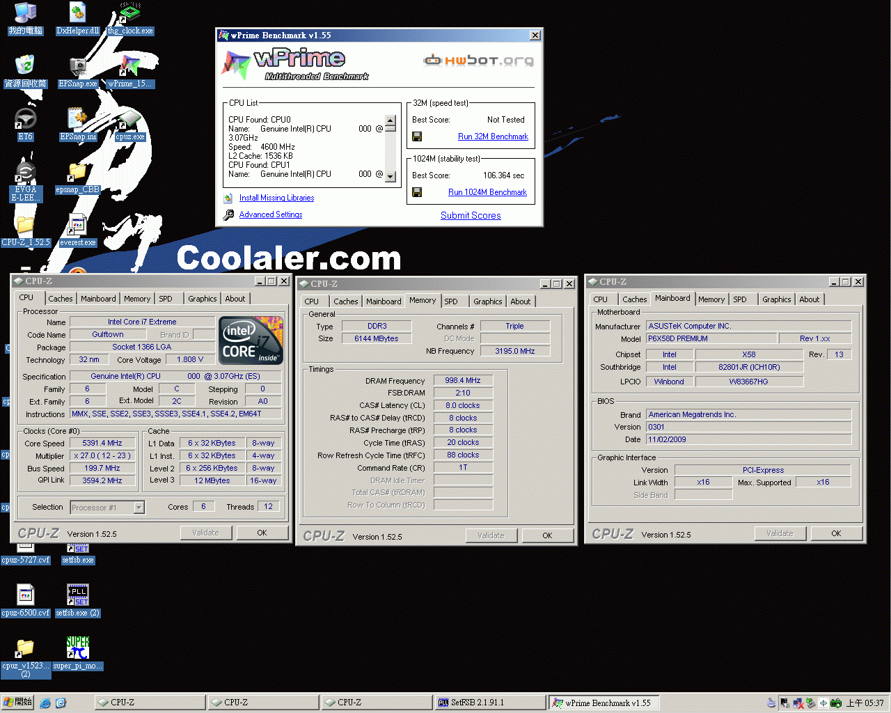
Task: Open Internet Explorer from the quick launch bar
Action: coord(45,703)
